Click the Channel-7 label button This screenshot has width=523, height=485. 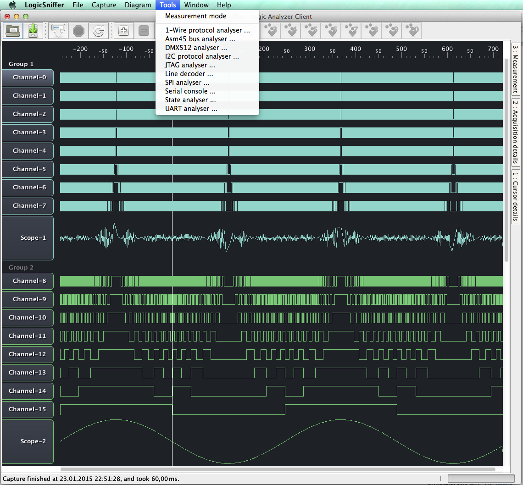(x=28, y=206)
